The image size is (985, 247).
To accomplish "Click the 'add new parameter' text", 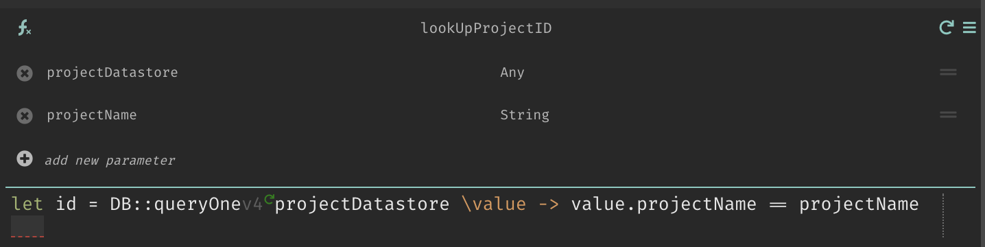I will tap(110, 160).
